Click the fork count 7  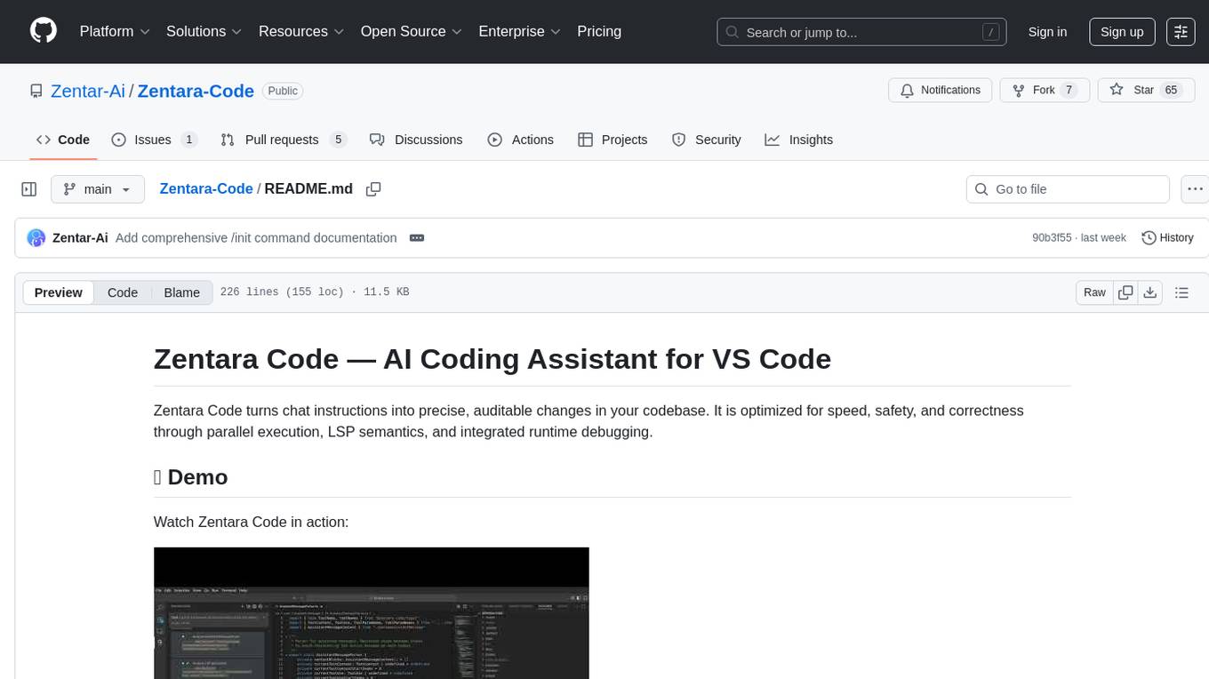pyautogui.click(x=1069, y=90)
